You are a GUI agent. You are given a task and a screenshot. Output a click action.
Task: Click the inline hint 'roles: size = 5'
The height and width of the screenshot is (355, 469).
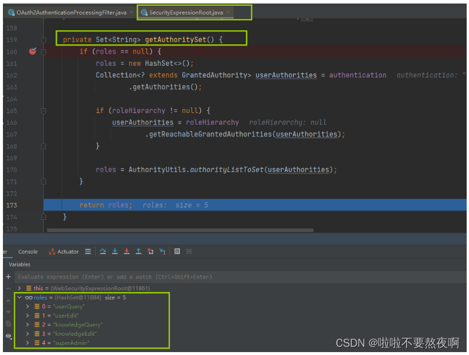coord(175,205)
